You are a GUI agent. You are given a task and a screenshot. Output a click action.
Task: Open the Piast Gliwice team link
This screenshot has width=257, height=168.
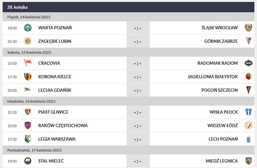53,112
